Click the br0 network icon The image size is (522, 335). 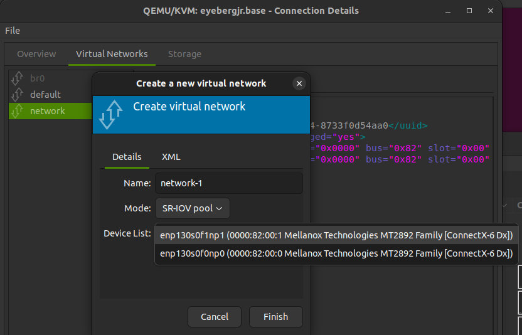(x=17, y=78)
